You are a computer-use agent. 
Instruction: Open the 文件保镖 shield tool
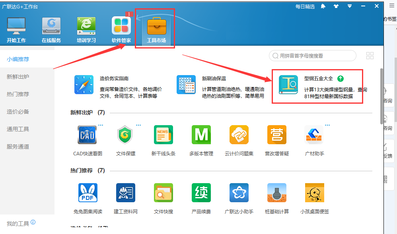point(125,135)
